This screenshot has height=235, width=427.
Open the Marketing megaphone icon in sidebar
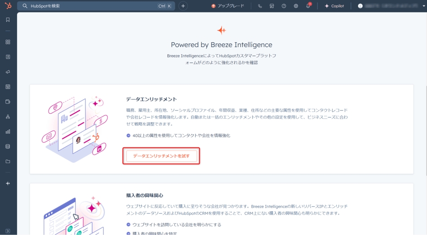click(8, 72)
